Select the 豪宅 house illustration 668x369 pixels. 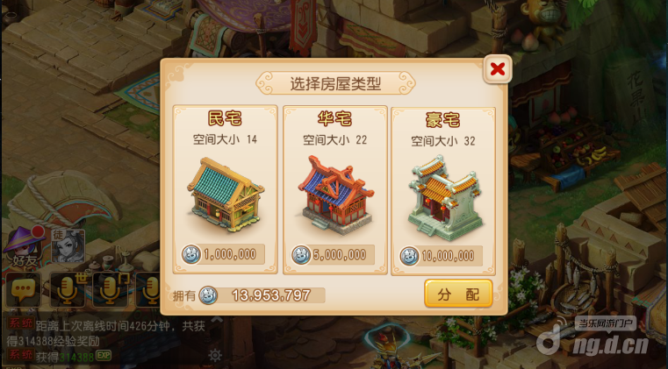pos(445,198)
